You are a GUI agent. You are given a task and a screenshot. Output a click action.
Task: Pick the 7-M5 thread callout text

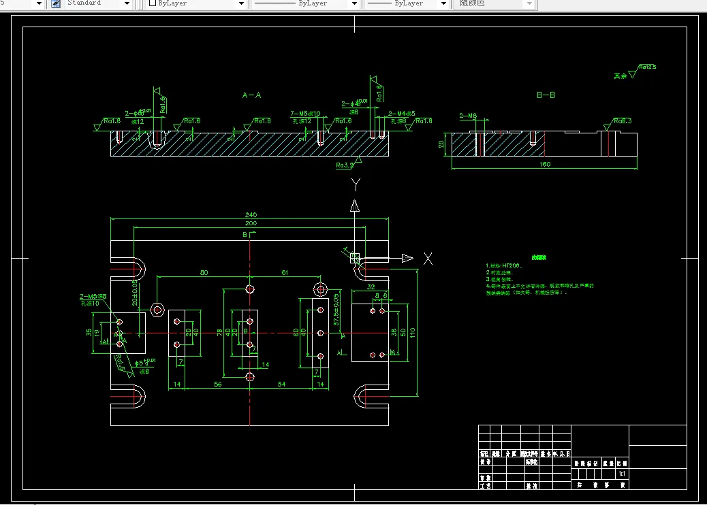point(305,114)
